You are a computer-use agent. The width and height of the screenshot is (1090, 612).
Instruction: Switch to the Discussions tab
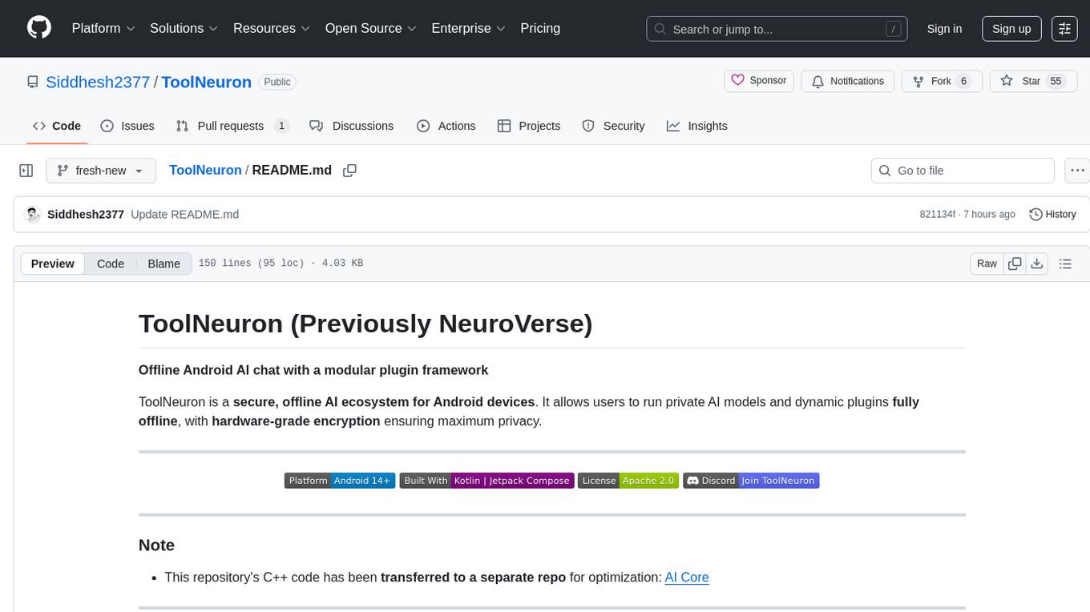[x=352, y=126]
